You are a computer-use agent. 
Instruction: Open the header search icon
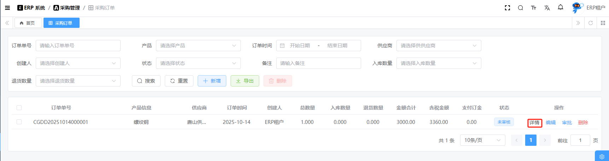(520, 8)
